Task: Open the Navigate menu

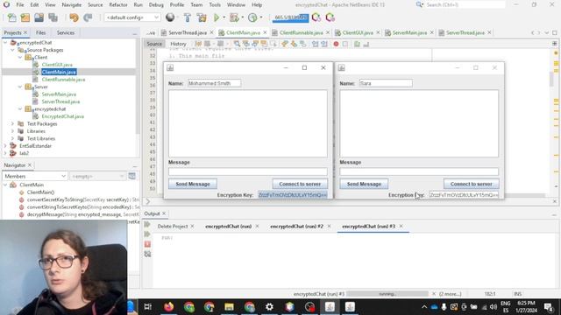Action: pos(72,5)
